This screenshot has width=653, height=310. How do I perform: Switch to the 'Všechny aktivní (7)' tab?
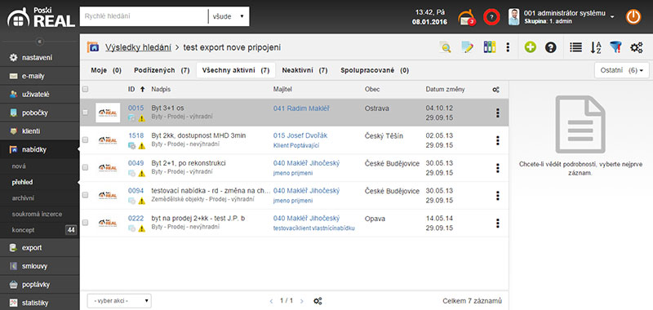[x=236, y=71]
